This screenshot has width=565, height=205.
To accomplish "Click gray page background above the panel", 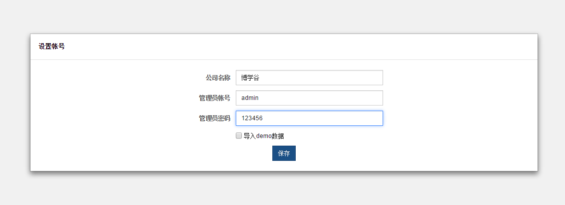I will 282,16.
